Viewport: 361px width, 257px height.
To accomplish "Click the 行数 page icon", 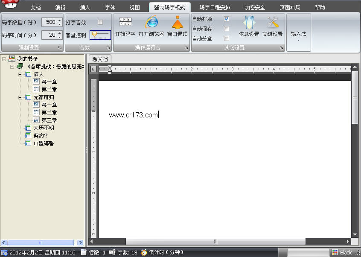I will click(84, 252).
